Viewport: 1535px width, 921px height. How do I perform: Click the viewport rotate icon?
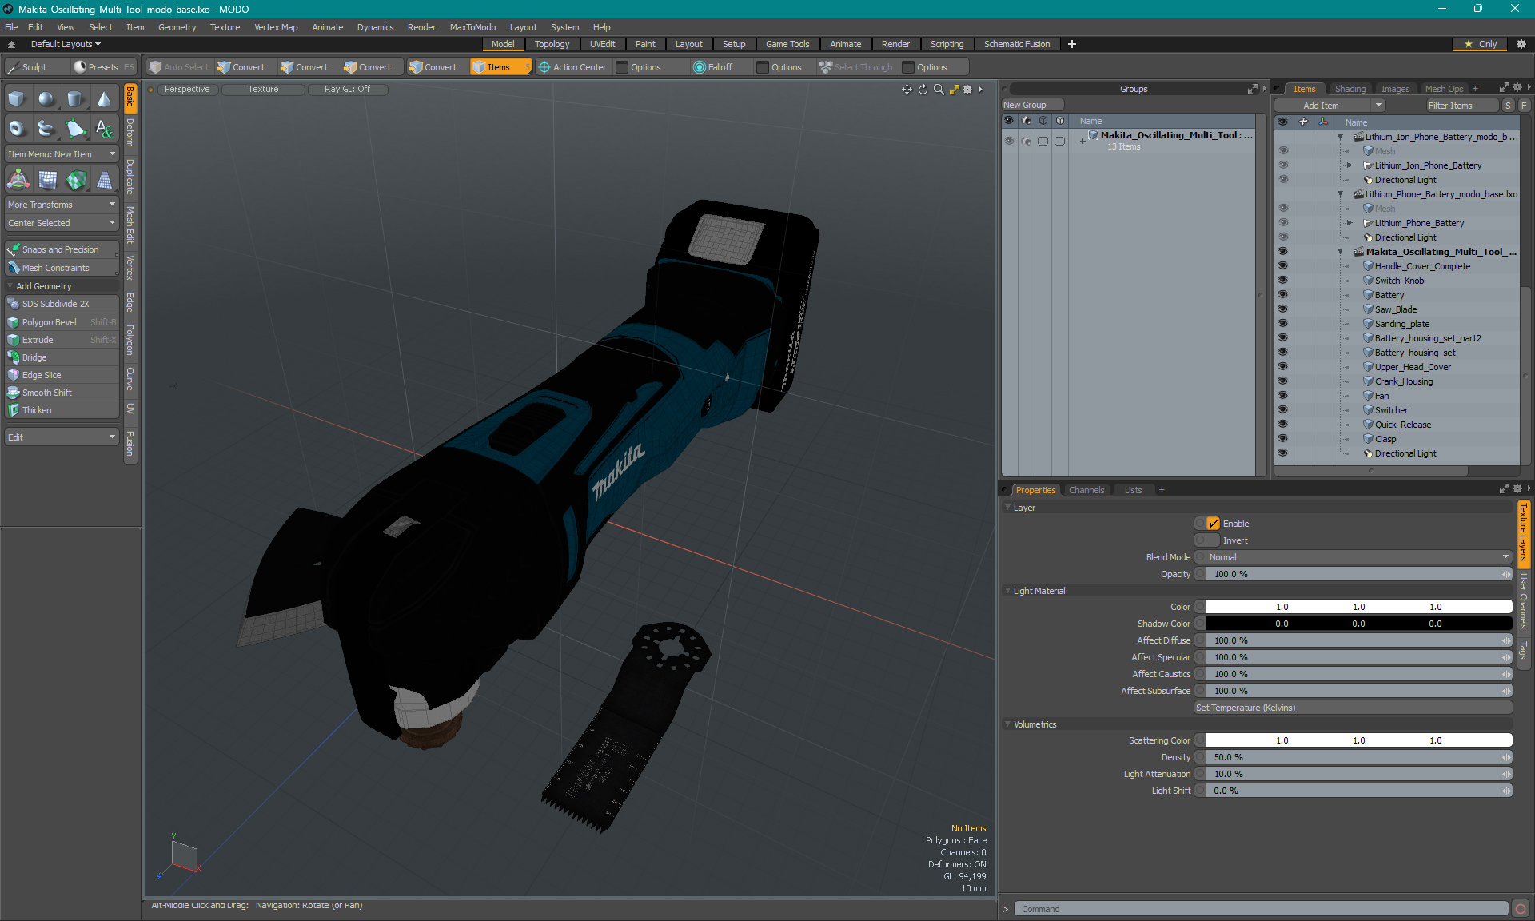coord(923,90)
